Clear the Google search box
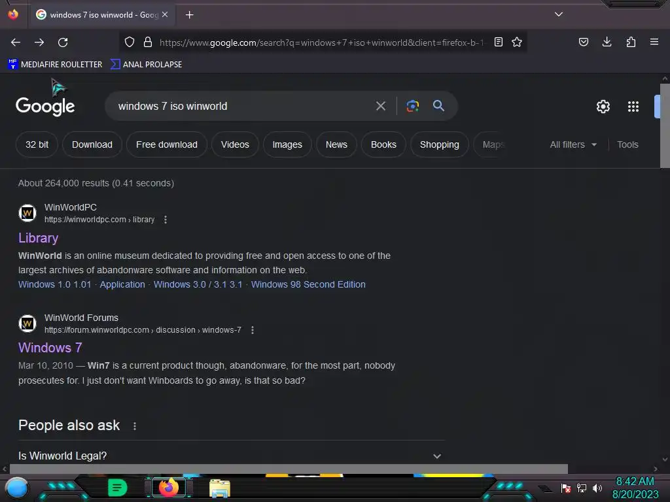Viewport: 670px width, 502px height. tap(381, 106)
